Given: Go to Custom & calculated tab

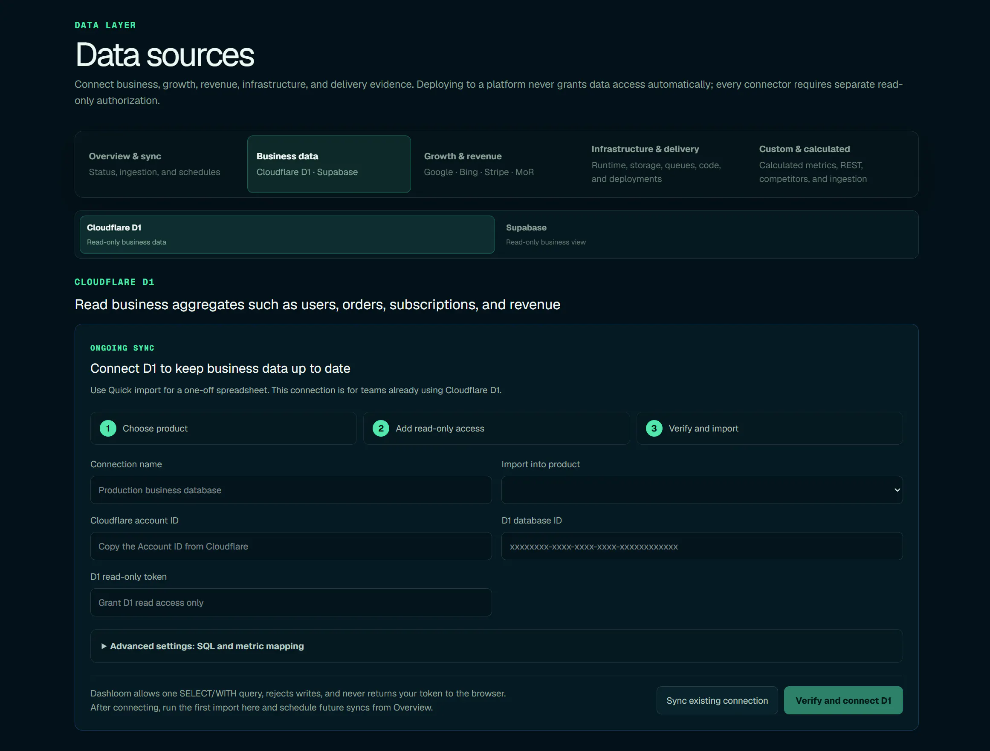Looking at the screenshot, I should (831, 164).
